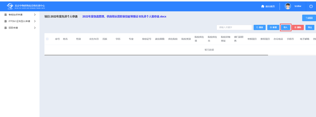This screenshot has width=316, height=117.
Task: Expand the 项目申请 chevron
Action: [35, 28]
